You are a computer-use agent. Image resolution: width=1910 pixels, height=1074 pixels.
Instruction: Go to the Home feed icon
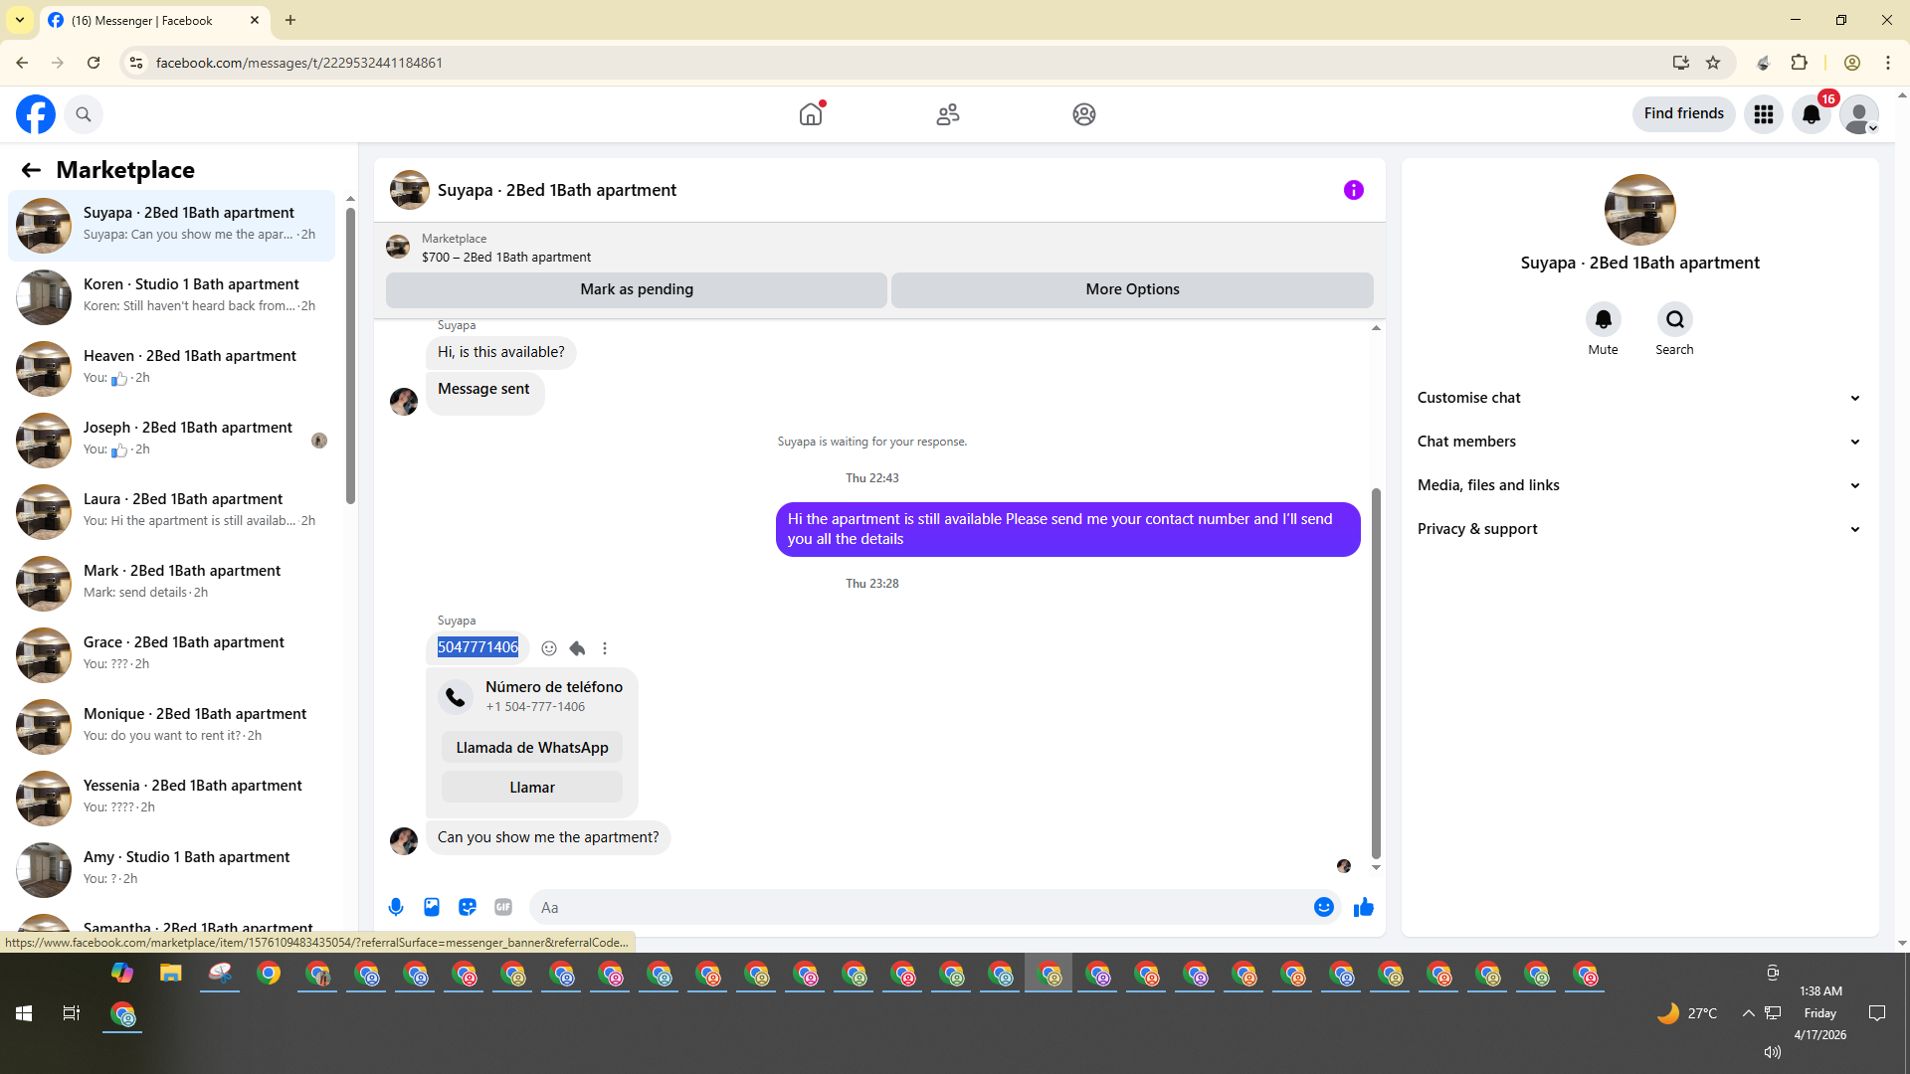pyautogui.click(x=811, y=114)
